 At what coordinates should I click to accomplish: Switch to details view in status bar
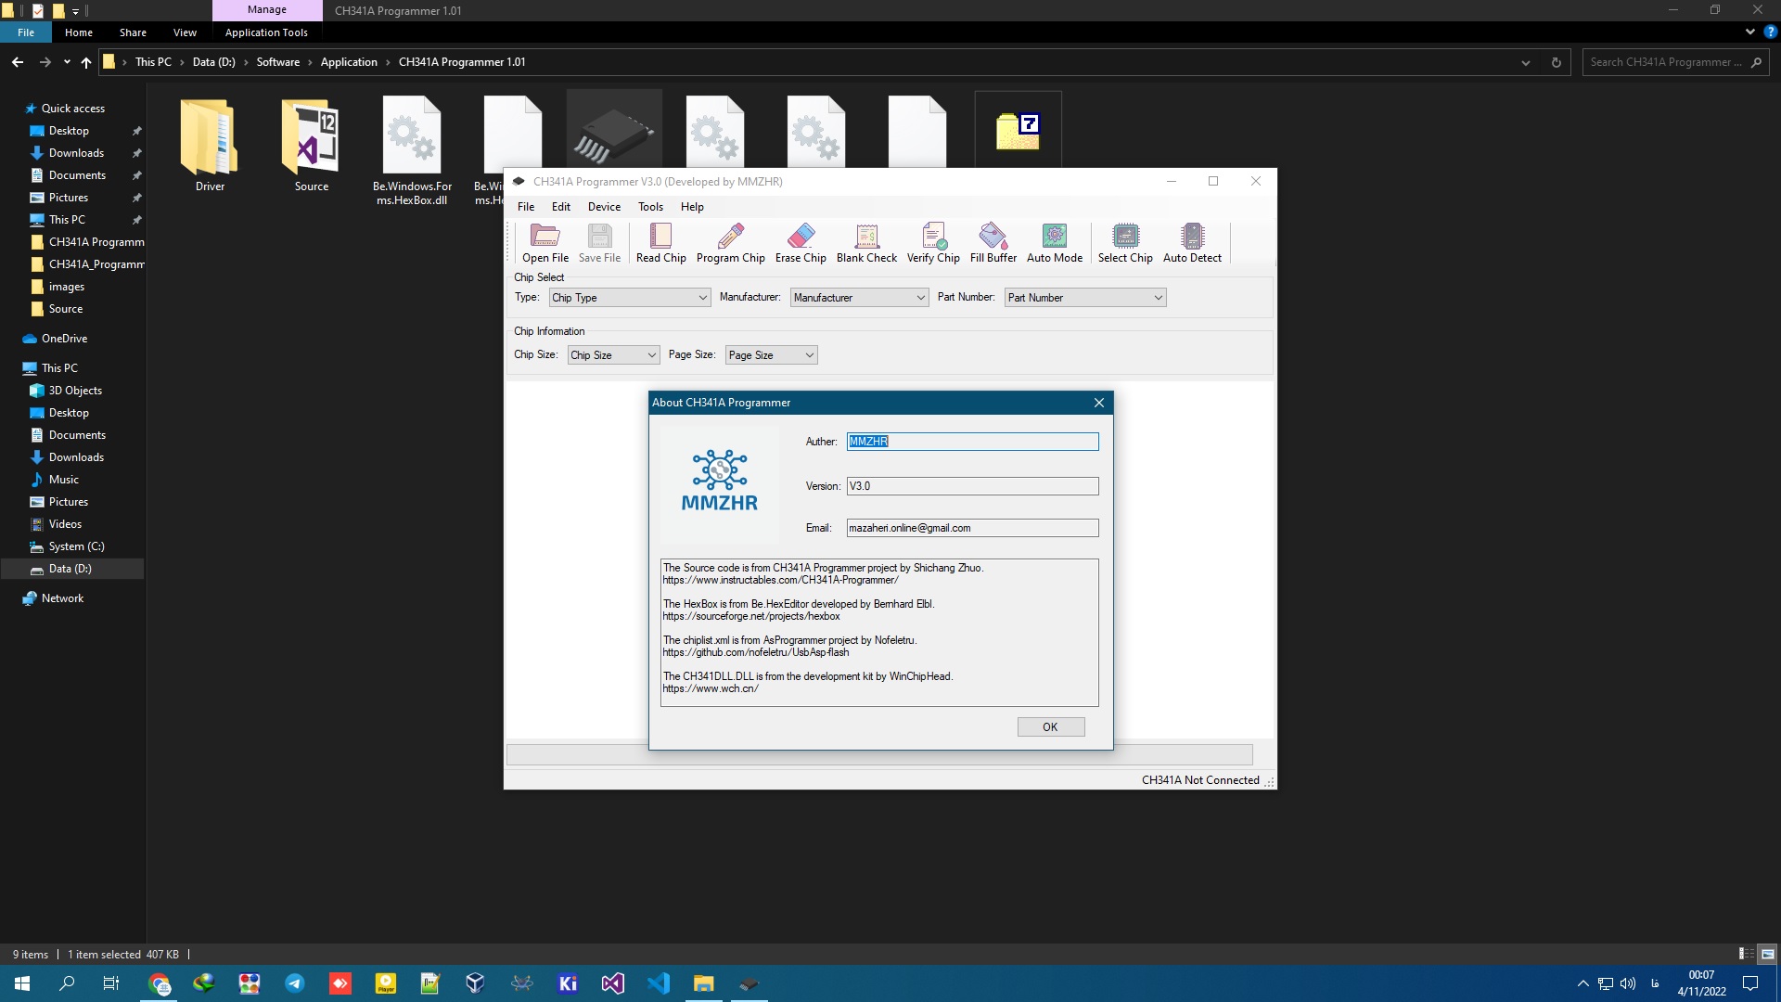point(1746,954)
